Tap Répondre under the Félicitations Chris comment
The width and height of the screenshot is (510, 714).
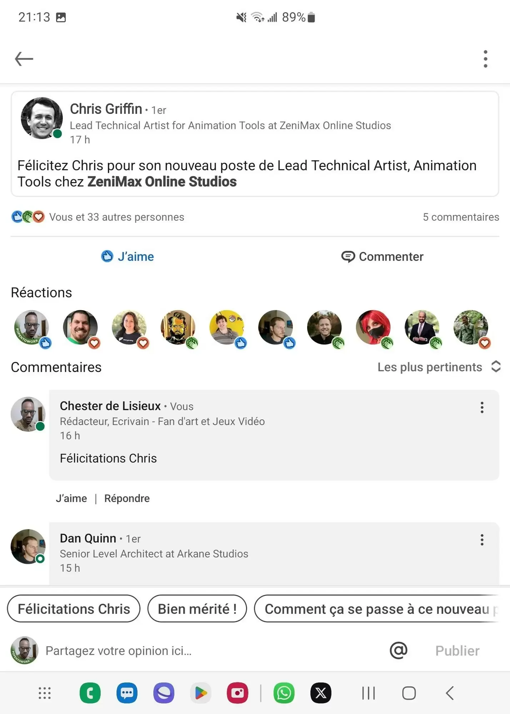point(127,498)
